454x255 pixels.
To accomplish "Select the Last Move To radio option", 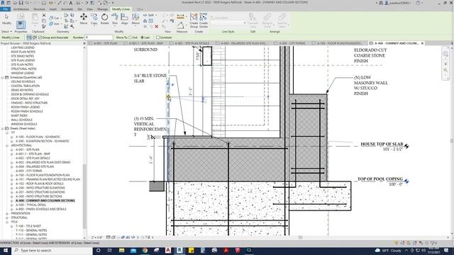I will (x=142, y=38).
